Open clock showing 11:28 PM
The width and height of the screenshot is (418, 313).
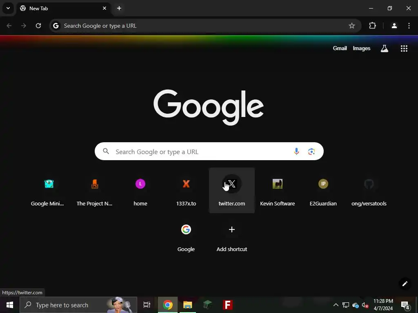tap(383, 305)
